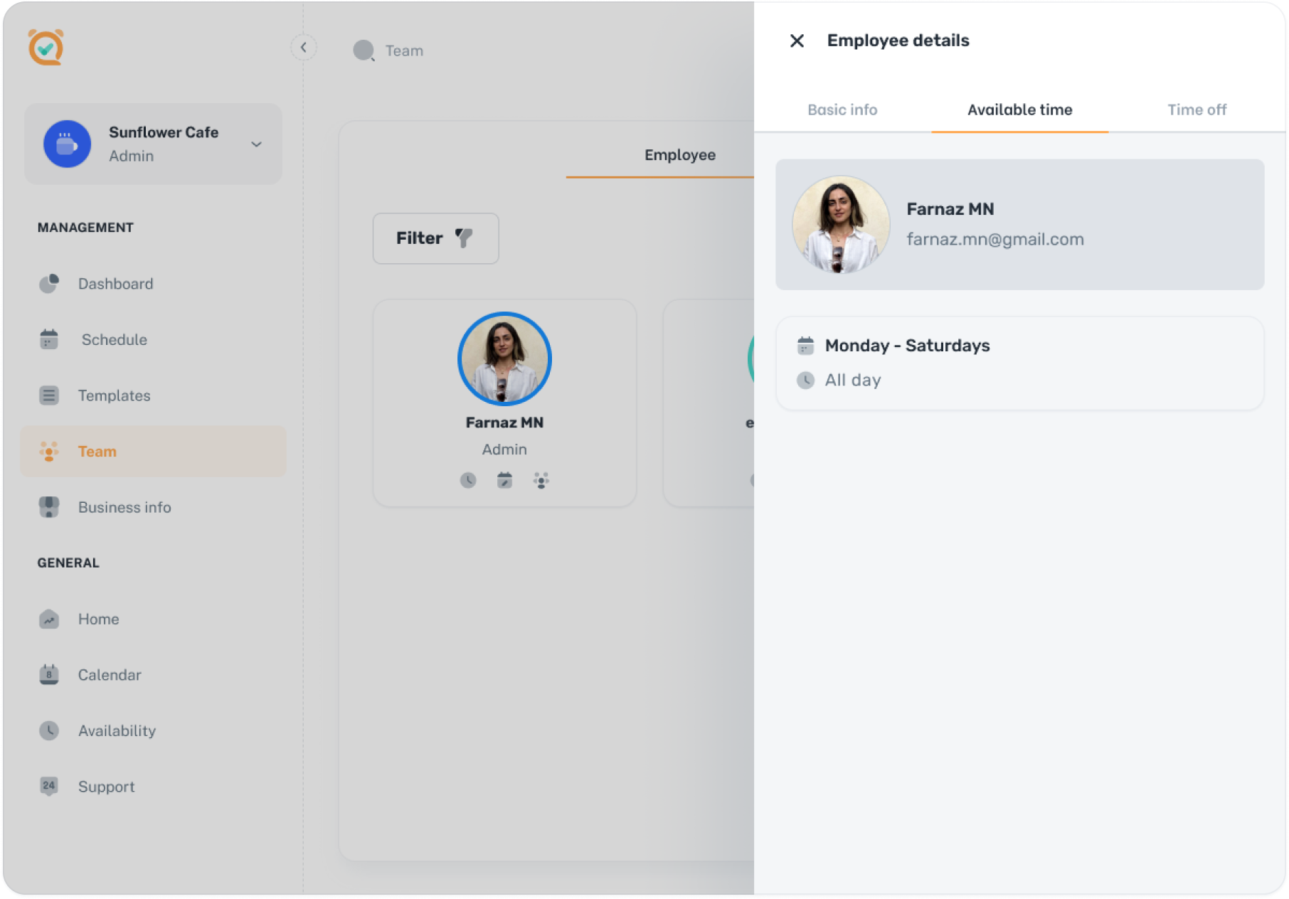This screenshot has height=899, width=1289.
Task: Open Availability in the sidebar
Action: pyautogui.click(x=117, y=731)
